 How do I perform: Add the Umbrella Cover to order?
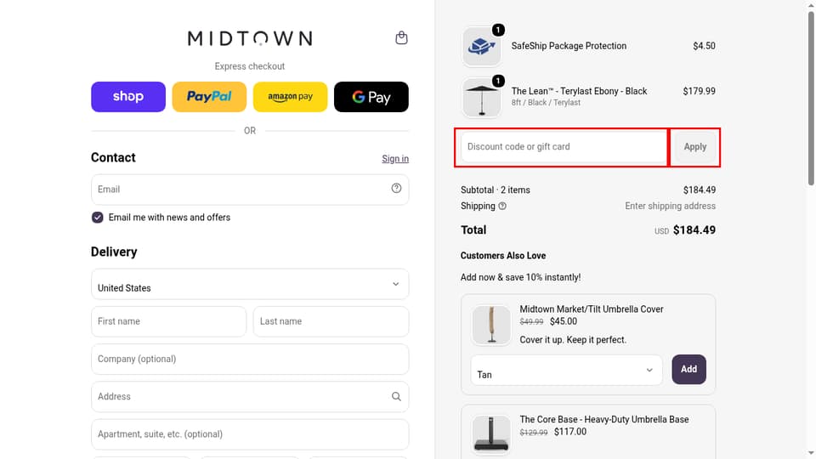pyautogui.click(x=688, y=370)
